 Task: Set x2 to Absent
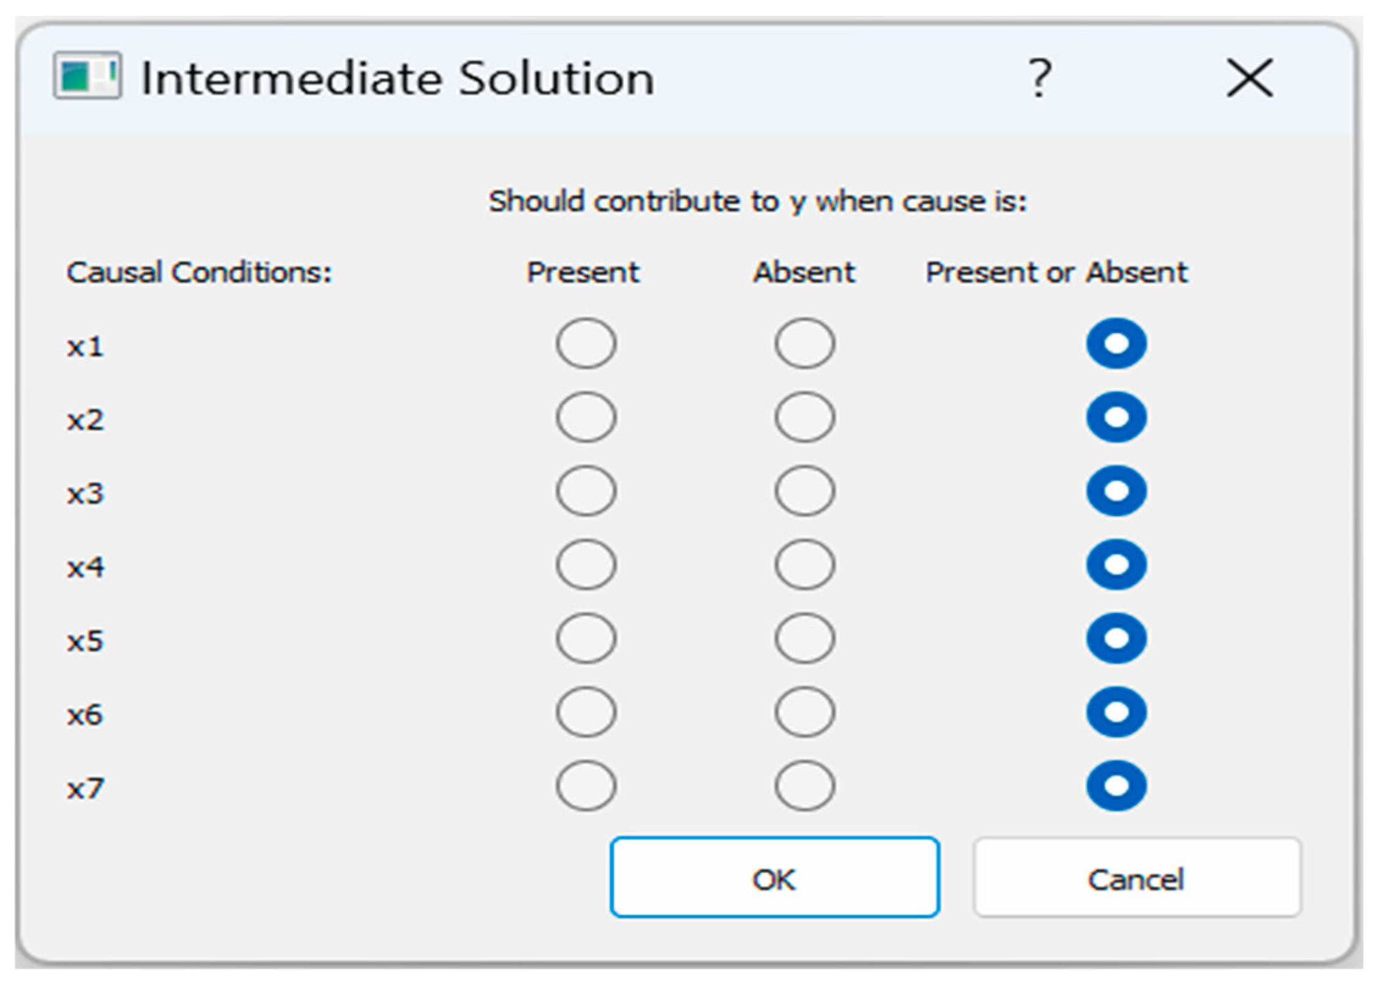pos(805,417)
